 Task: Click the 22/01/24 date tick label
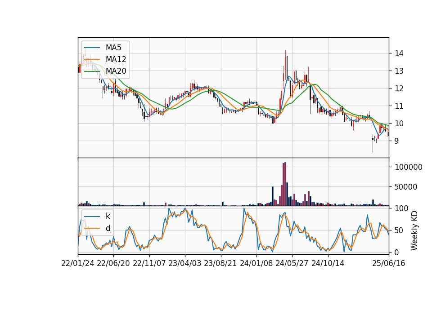(x=78, y=263)
